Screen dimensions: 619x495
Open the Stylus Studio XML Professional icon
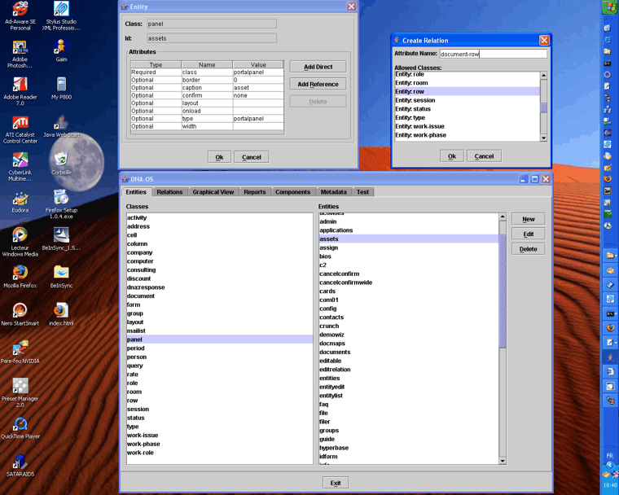tap(61, 15)
